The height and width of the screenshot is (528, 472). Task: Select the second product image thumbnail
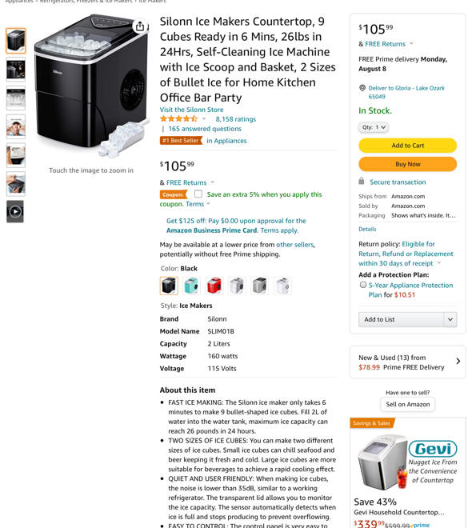(16, 70)
